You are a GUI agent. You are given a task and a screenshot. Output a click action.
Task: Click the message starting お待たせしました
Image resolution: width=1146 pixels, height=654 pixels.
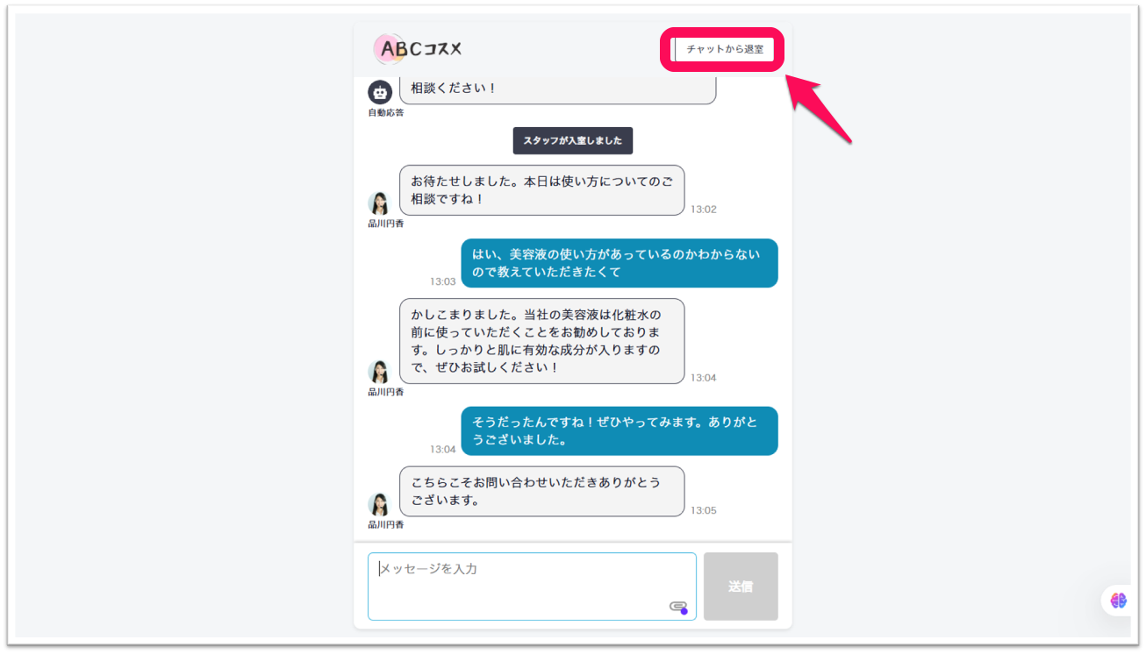(542, 190)
